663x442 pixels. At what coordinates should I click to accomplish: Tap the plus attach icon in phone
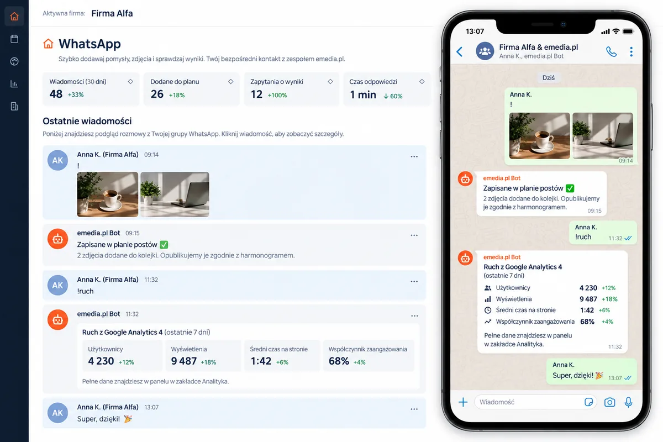(x=463, y=402)
